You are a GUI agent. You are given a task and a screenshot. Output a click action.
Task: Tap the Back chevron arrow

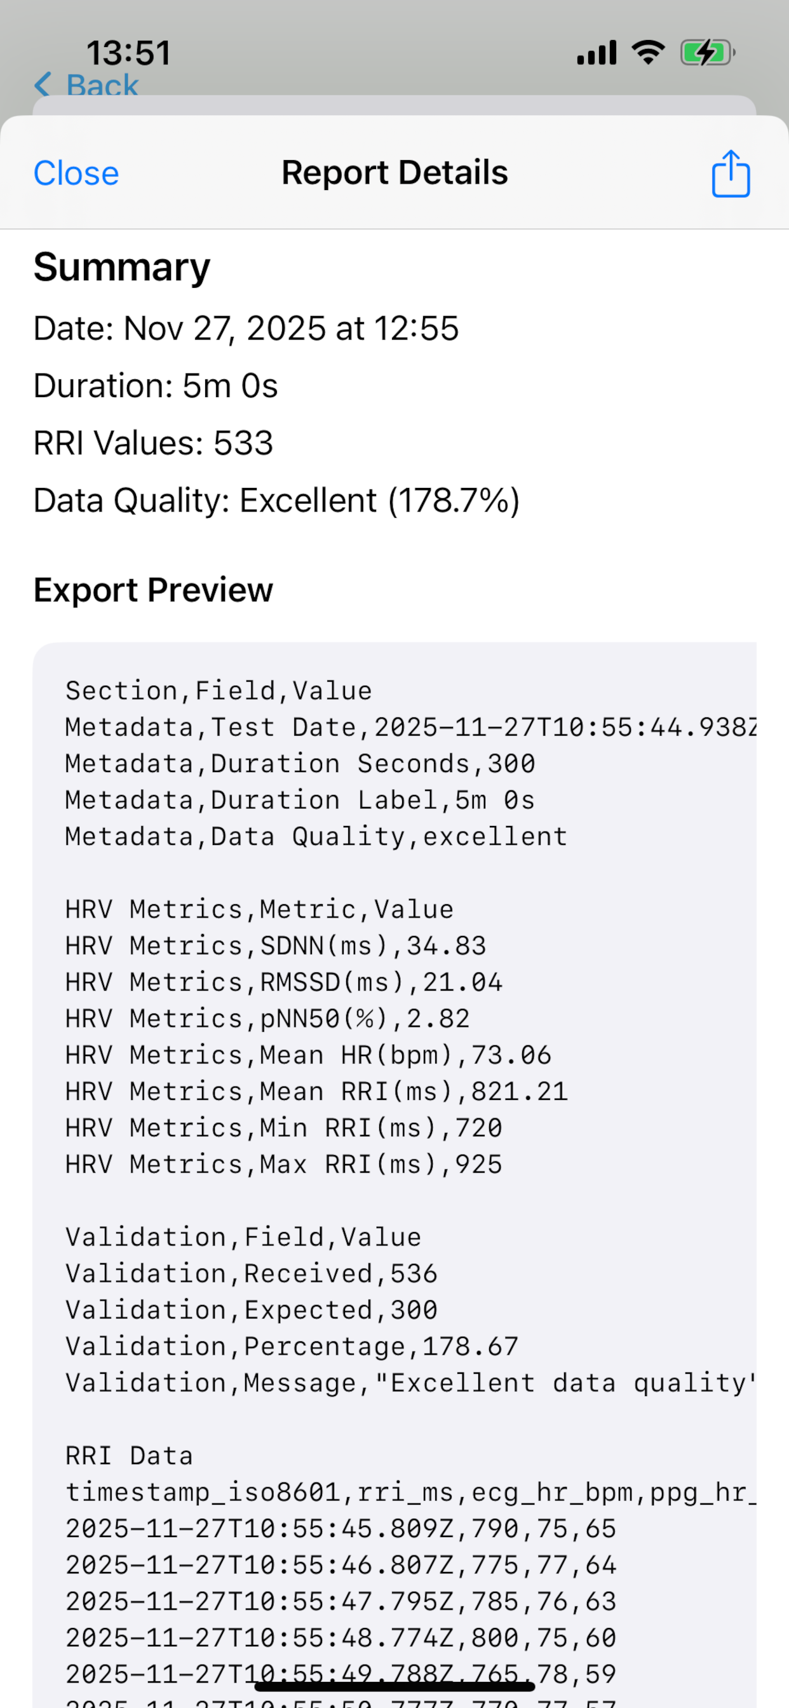[x=43, y=85]
